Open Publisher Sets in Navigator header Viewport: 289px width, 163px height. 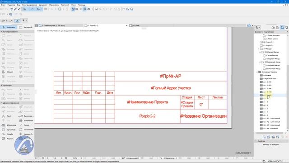[287, 28]
